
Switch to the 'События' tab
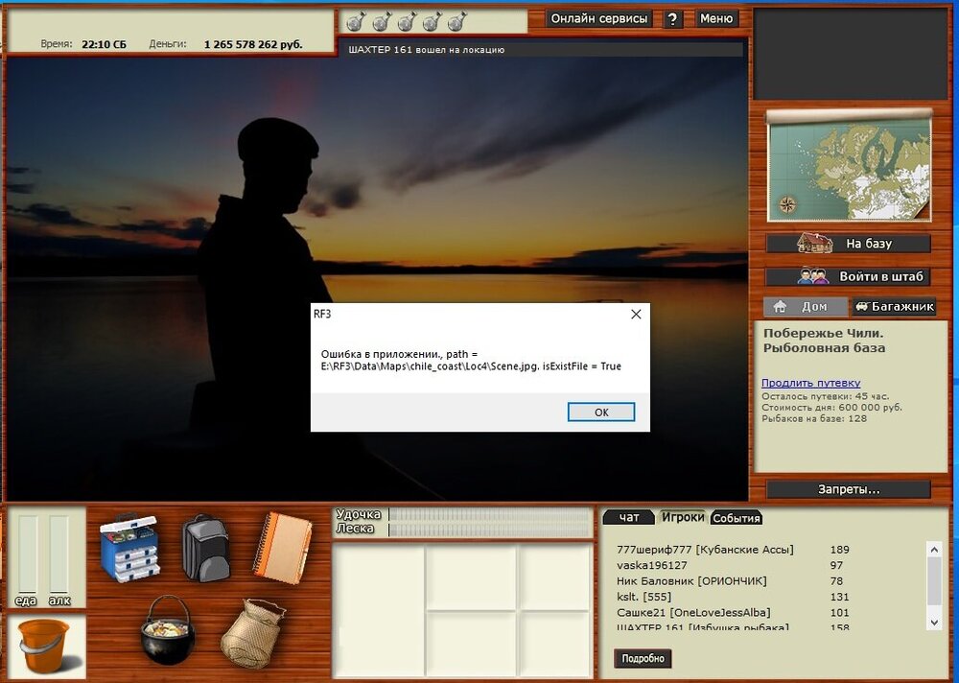coord(737,518)
